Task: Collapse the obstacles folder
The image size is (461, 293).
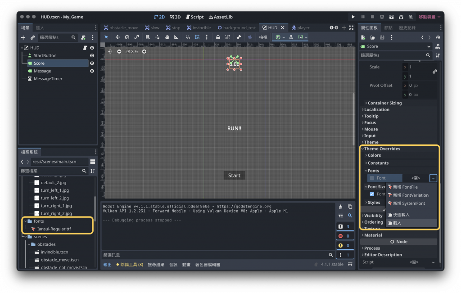Action: coord(29,244)
